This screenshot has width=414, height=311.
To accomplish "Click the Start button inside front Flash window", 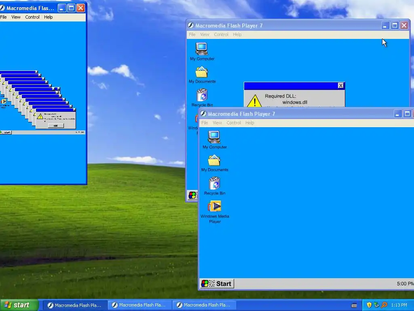I will [217, 284].
